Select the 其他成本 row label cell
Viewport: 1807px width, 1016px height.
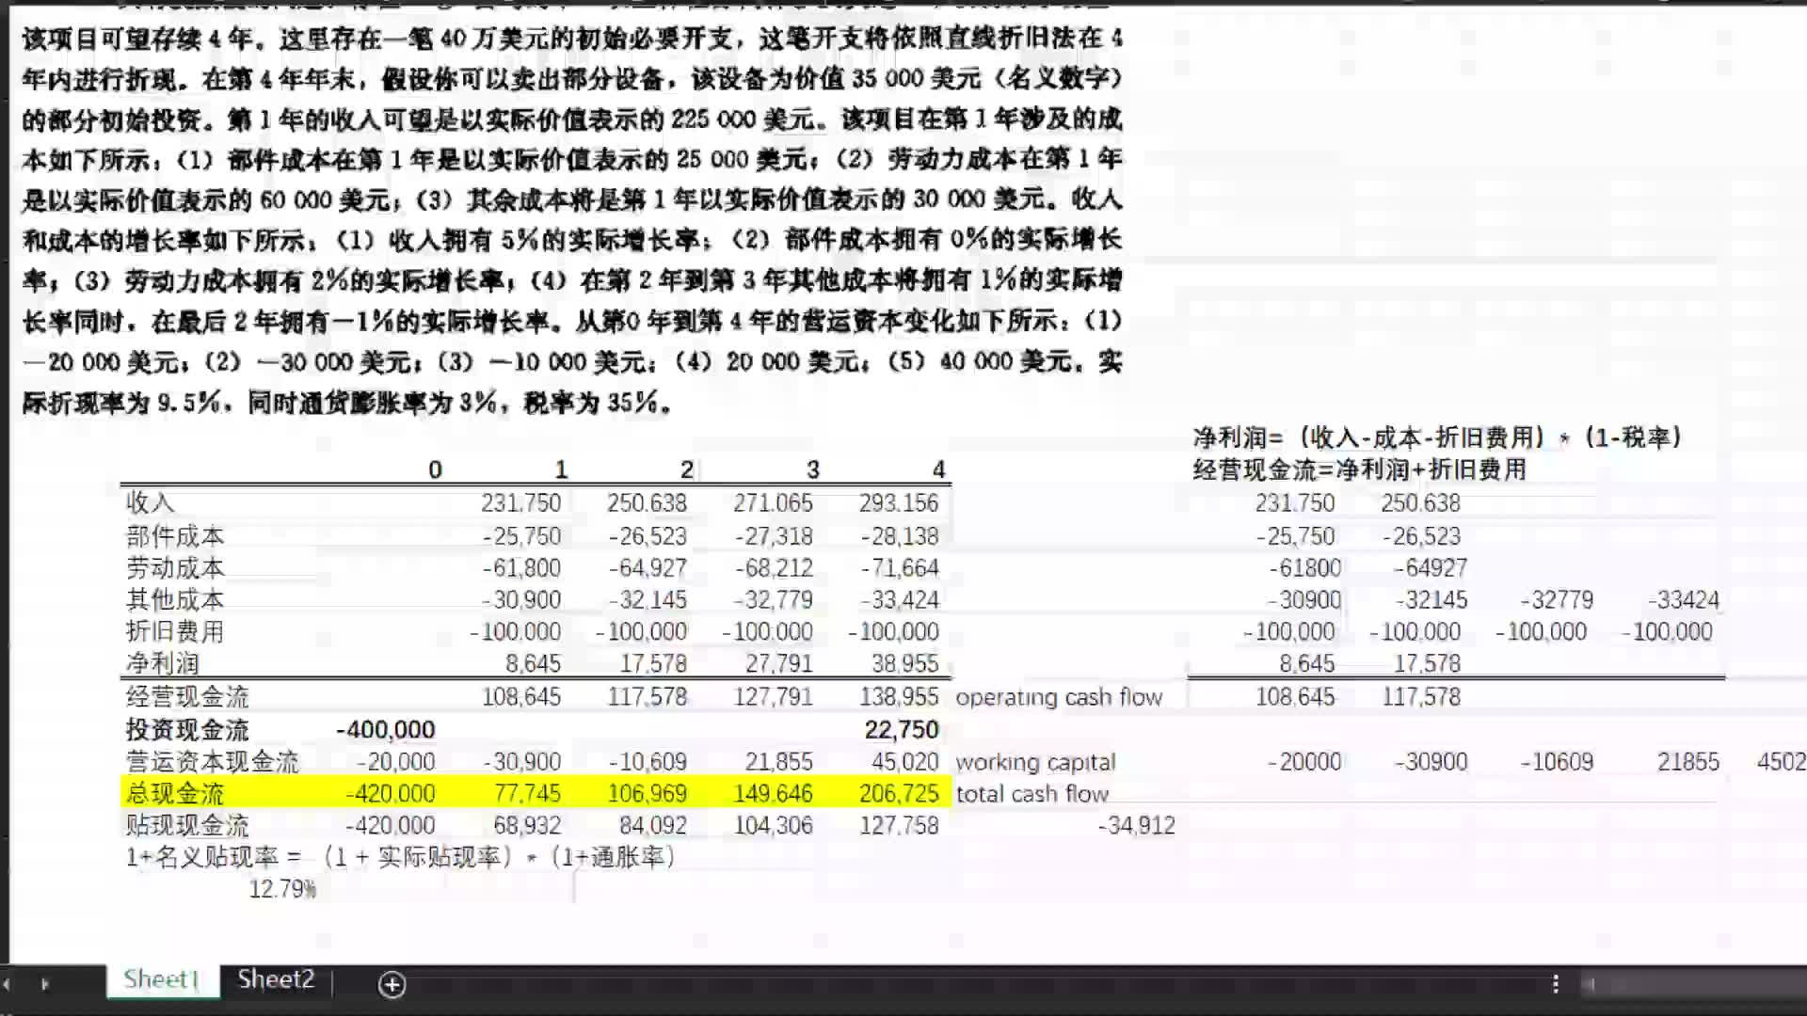tap(175, 600)
